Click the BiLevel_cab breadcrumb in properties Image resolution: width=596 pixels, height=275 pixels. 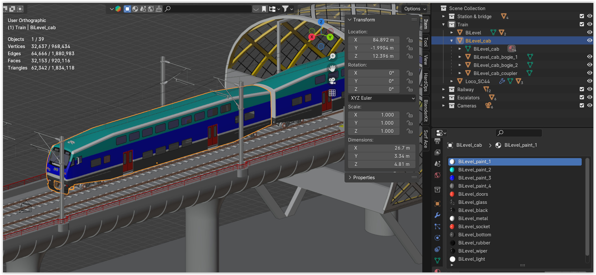click(469, 145)
